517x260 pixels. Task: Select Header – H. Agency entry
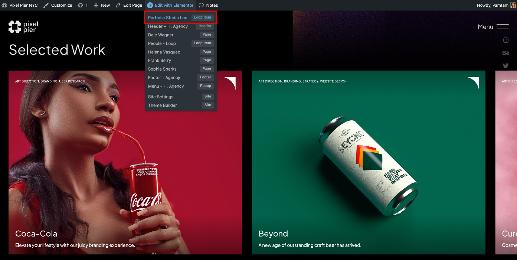[x=181, y=26]
